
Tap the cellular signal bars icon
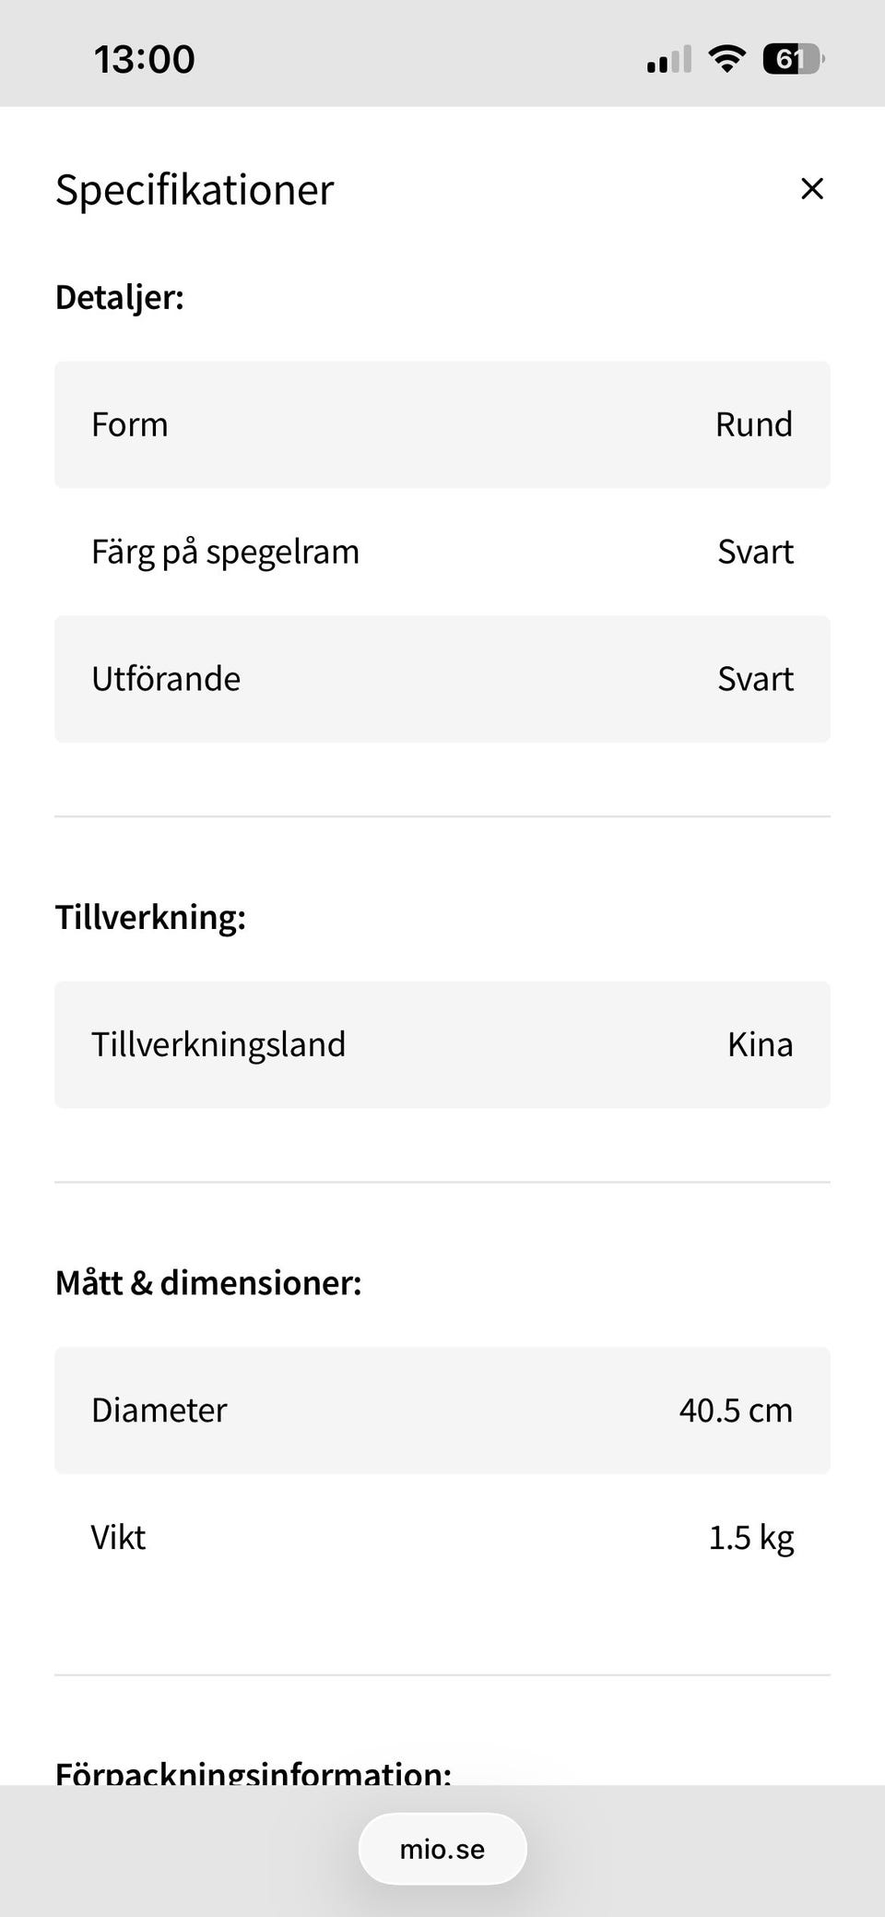coord(669,61)
